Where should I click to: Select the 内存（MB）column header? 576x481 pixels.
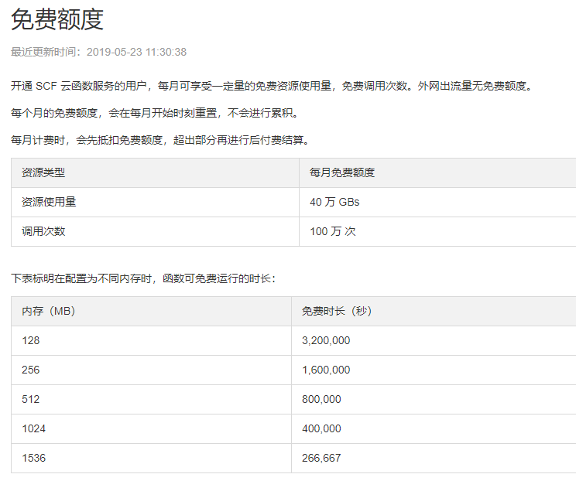click(x=151, y=311)
